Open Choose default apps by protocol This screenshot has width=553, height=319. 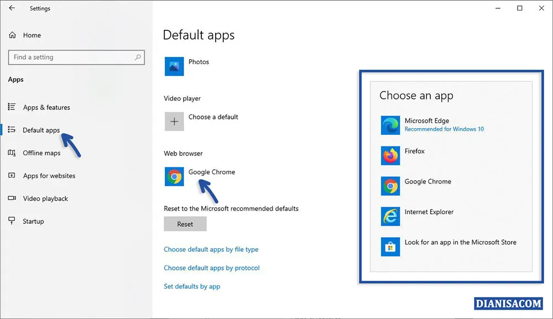212,268
